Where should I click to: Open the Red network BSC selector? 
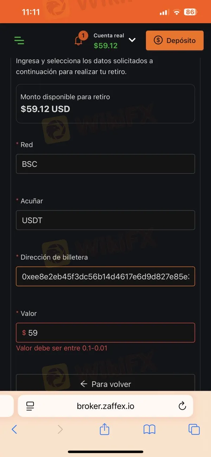pos(105,164)
